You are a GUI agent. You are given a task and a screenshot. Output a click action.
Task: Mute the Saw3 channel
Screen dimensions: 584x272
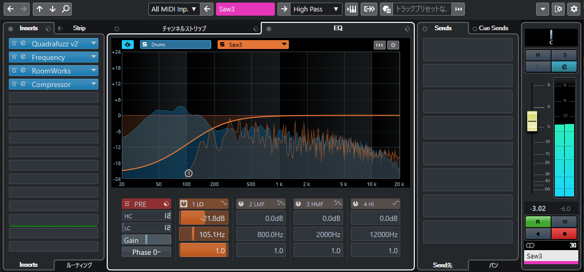click(538, 55)
